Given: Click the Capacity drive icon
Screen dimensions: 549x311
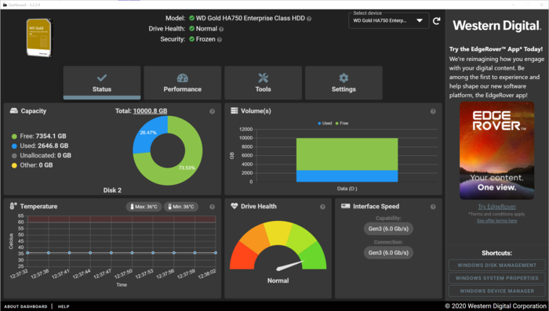Looking at the screenshot, I should pyautogui.click(x=14, y=110).
